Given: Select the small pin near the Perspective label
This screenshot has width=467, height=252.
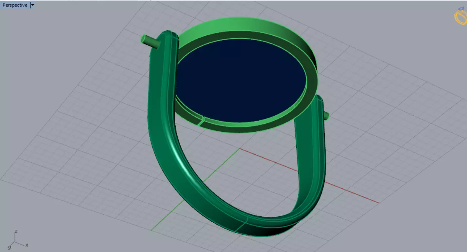Looking at the screenshot, I should pos(150,42).
